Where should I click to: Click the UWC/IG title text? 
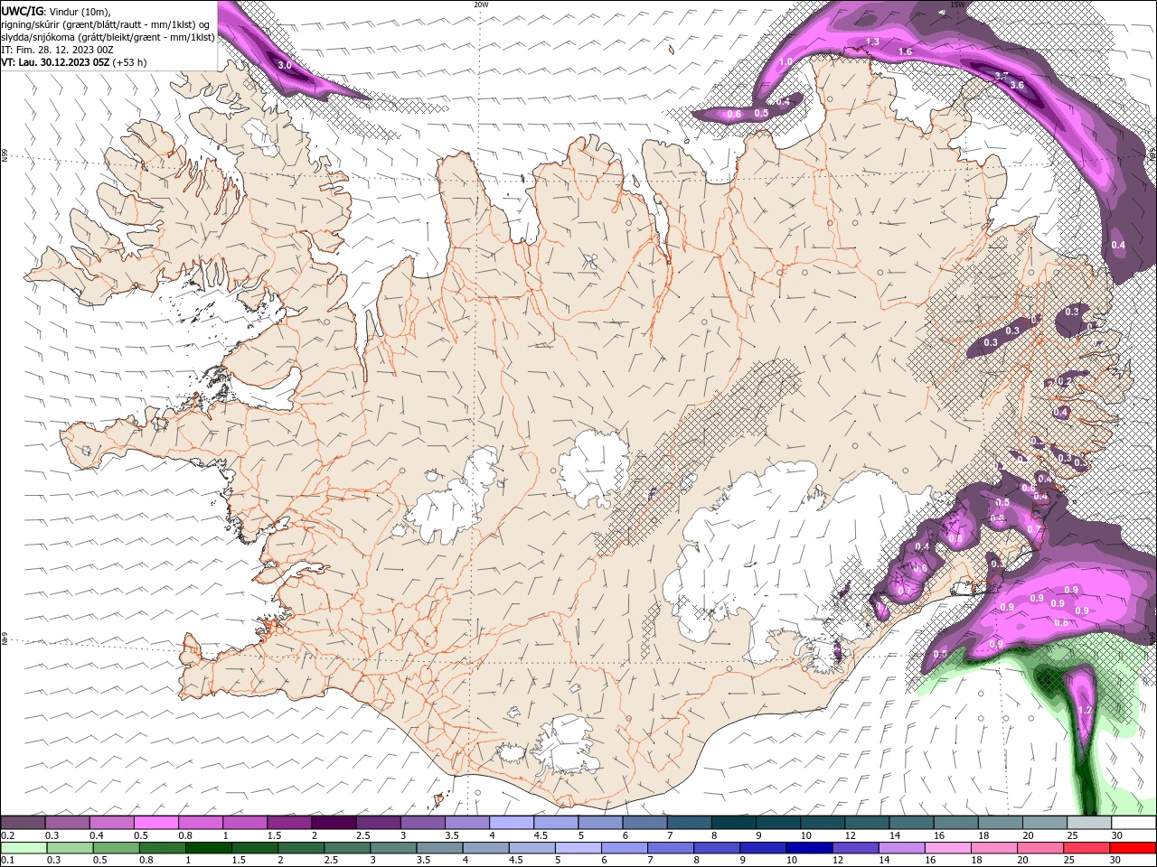coord(22,11)
